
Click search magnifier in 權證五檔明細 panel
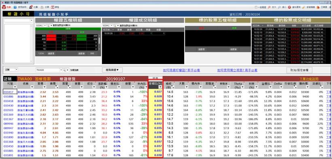(x=48, y=25)
